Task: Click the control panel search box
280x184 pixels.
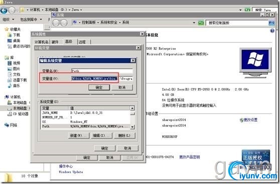Action: tap(237, 23)
